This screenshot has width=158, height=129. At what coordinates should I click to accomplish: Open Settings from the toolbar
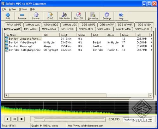point(107,16)
